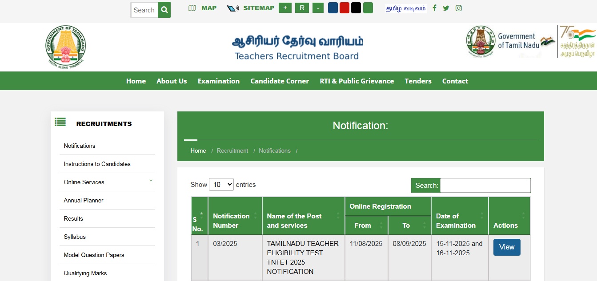
Task: Click the MAP icon link
Action: [x=192, y=8]
